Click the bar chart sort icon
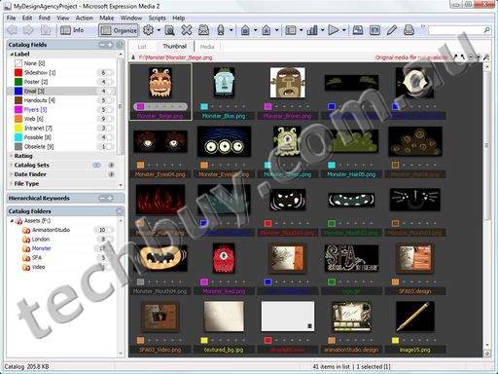Viewport: 498px width, 374px height. coord(312,30)
